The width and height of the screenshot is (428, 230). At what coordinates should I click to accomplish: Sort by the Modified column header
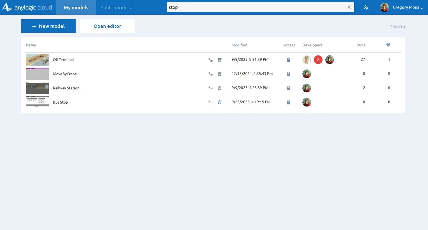coord(239,45)
